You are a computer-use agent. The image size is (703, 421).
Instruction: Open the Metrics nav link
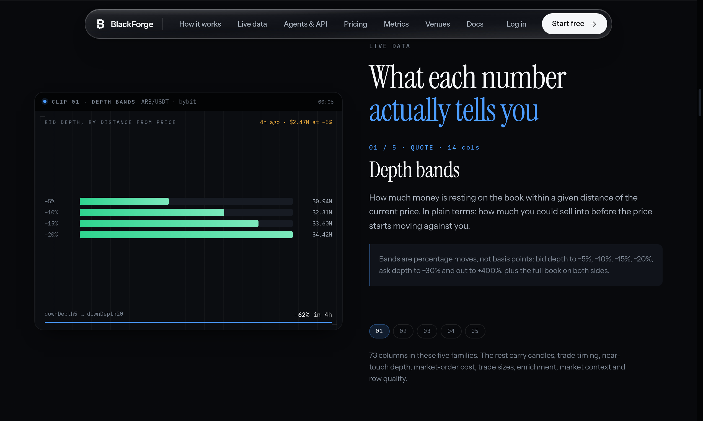click(396, 24)
